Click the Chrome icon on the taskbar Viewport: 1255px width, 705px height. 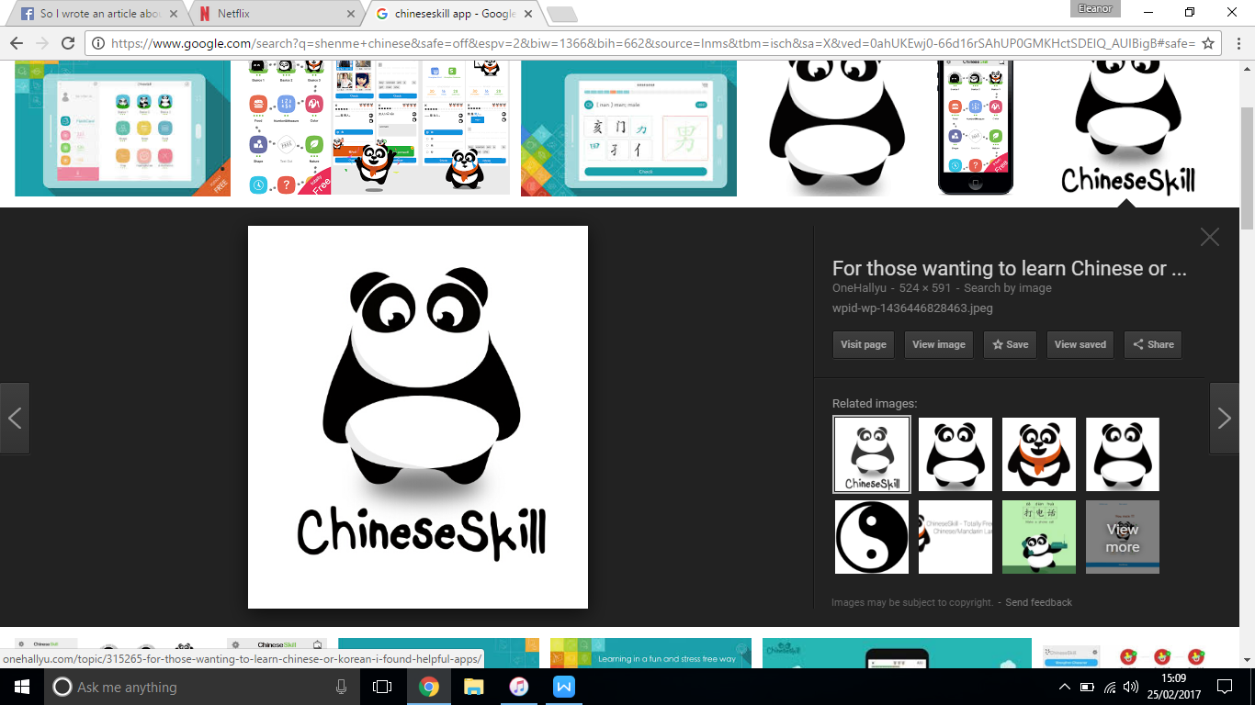pos(428,687)
